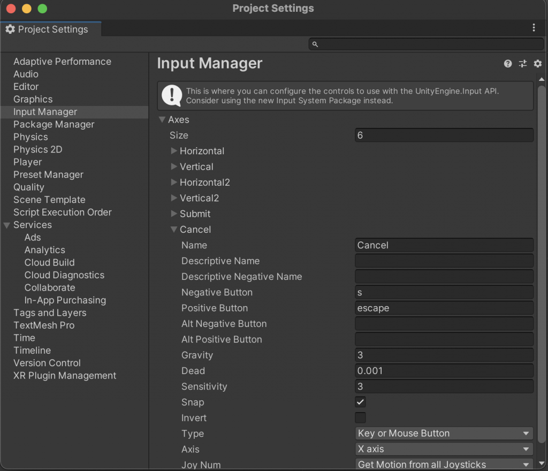The width and height of the screenshot is (548, 471).
Task: Click the Size input field showing 6
Action: click(x=444, y=135)
